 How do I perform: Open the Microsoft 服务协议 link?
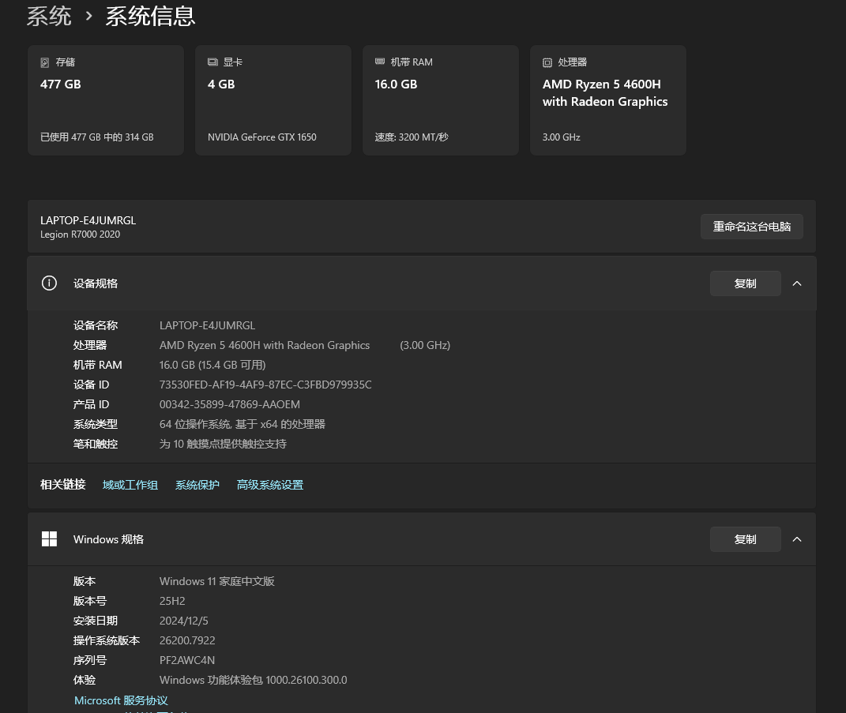[x=121, y=700]
